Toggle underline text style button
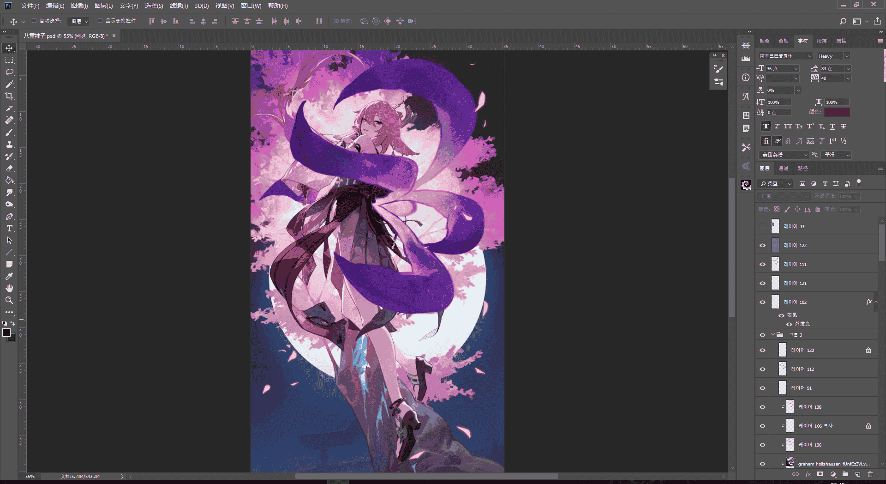This screenshot has width=886, height=484. [832, 126]
